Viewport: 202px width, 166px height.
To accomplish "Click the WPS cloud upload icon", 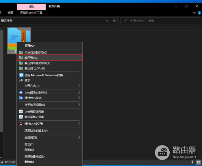I will click(21, 92).
